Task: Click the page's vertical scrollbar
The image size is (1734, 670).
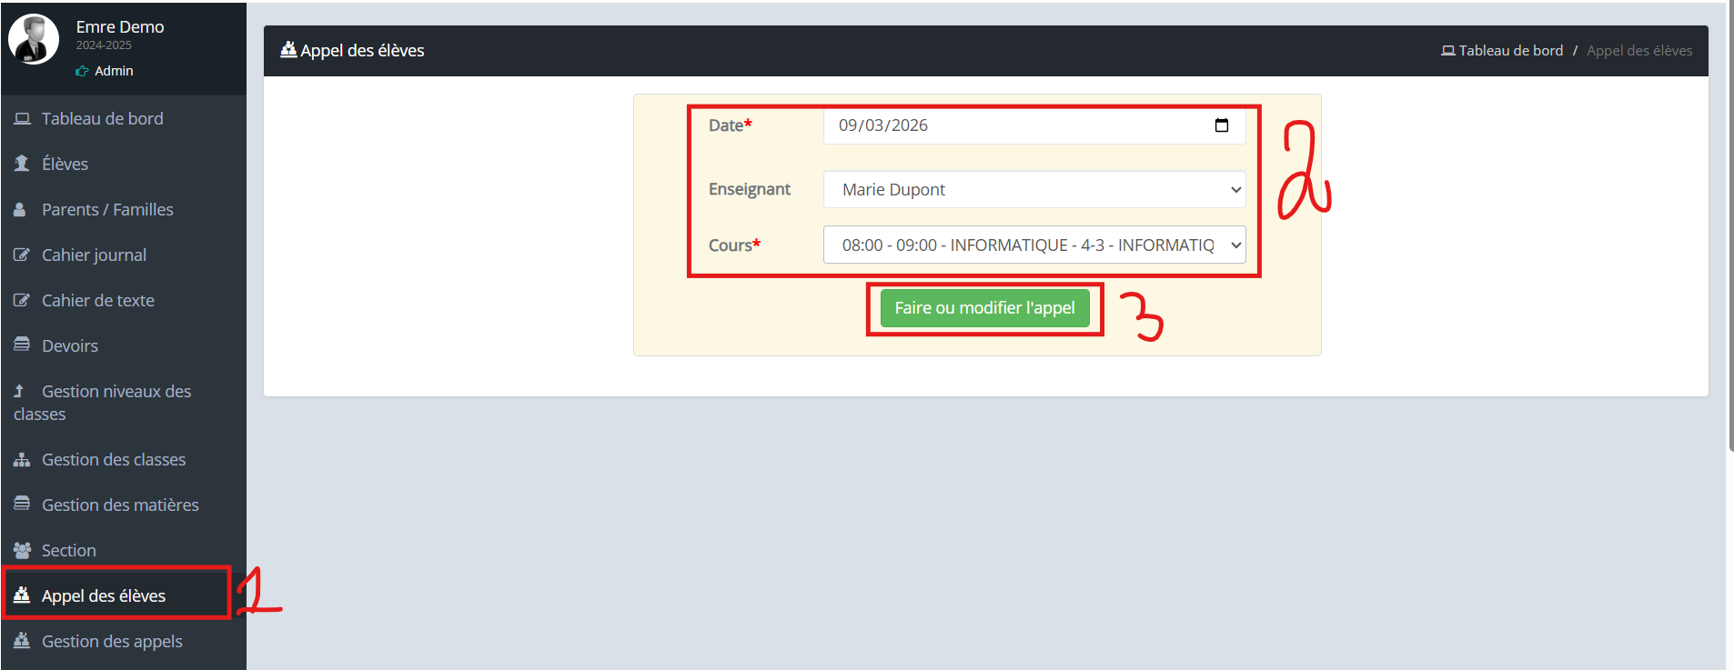Action: pos(1729,227)
